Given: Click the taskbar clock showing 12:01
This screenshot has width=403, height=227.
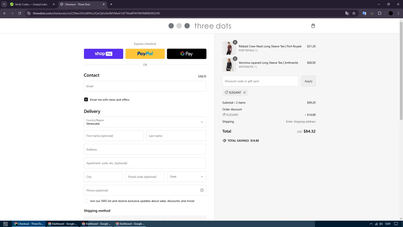Looking at the screenshot, I should tap(388, 224).
